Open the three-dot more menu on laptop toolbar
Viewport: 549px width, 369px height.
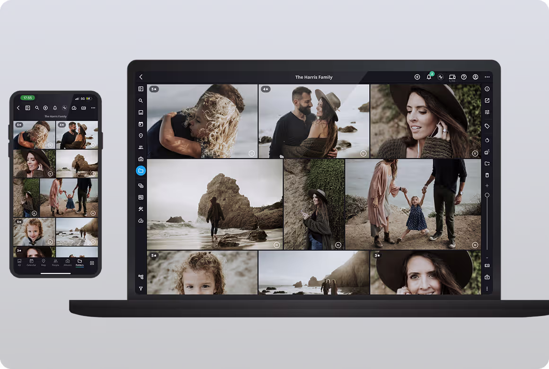(x=487, y=77)
